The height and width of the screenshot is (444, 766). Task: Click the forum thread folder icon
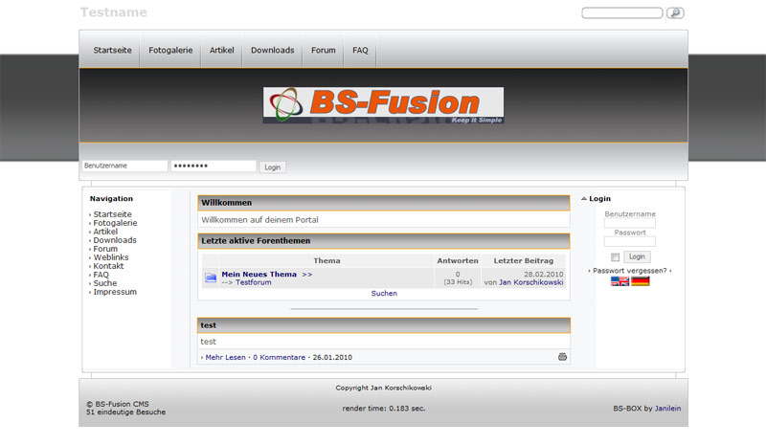click(211, 278)
